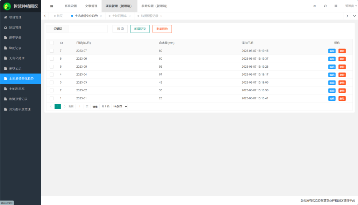Image resolution: width=358 pixels, height=205 pixels.
Task: Open 用药记录 in the sidebar
Action: pyautogui.click(x=15, y=38)
